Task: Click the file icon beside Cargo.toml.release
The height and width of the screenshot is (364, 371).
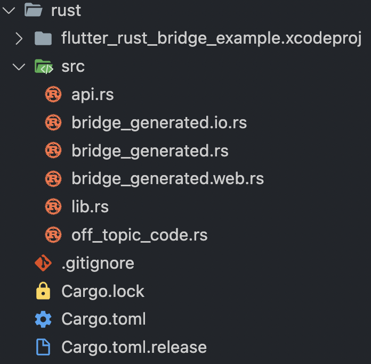Action: tap(43, 347)
